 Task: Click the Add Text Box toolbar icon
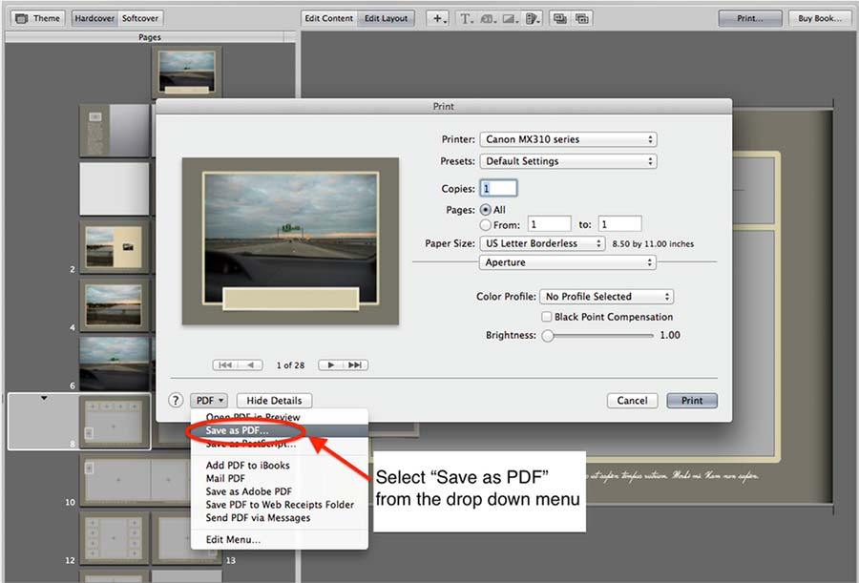click(x=466, y=18)
